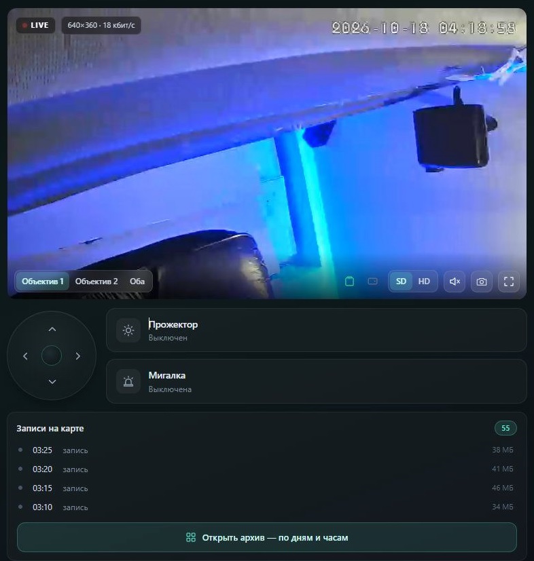The image size is (534, 561).
Task: Open the 03:20 recording
Action: (x=266, y=469)
